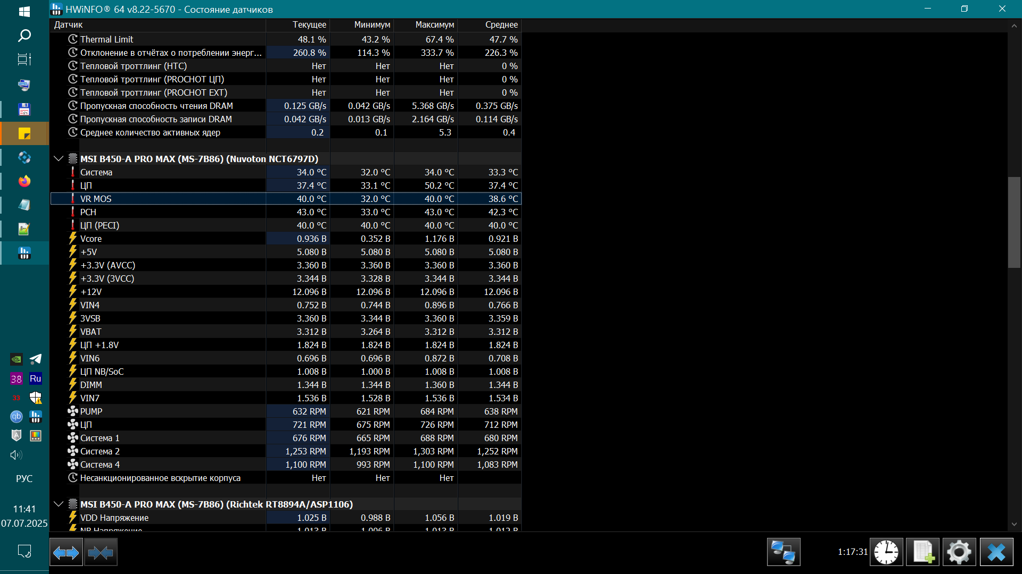This screenshot has height=574, width=1022.
Task: Click the Telegram tray icon
Action: (36, 359)
